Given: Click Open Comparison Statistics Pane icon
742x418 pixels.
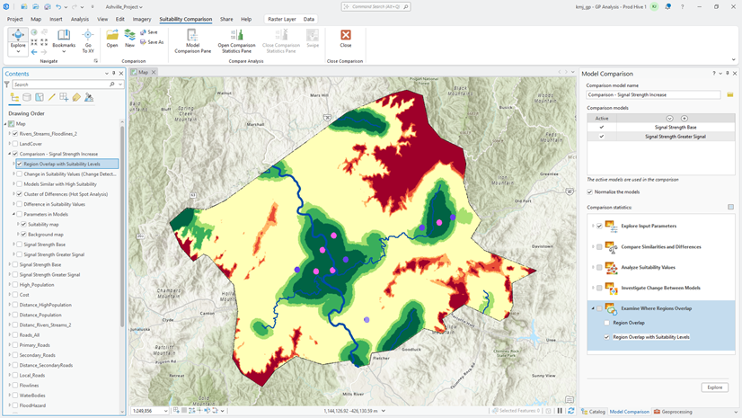Looking at the screenshot, I should [236, 35].
